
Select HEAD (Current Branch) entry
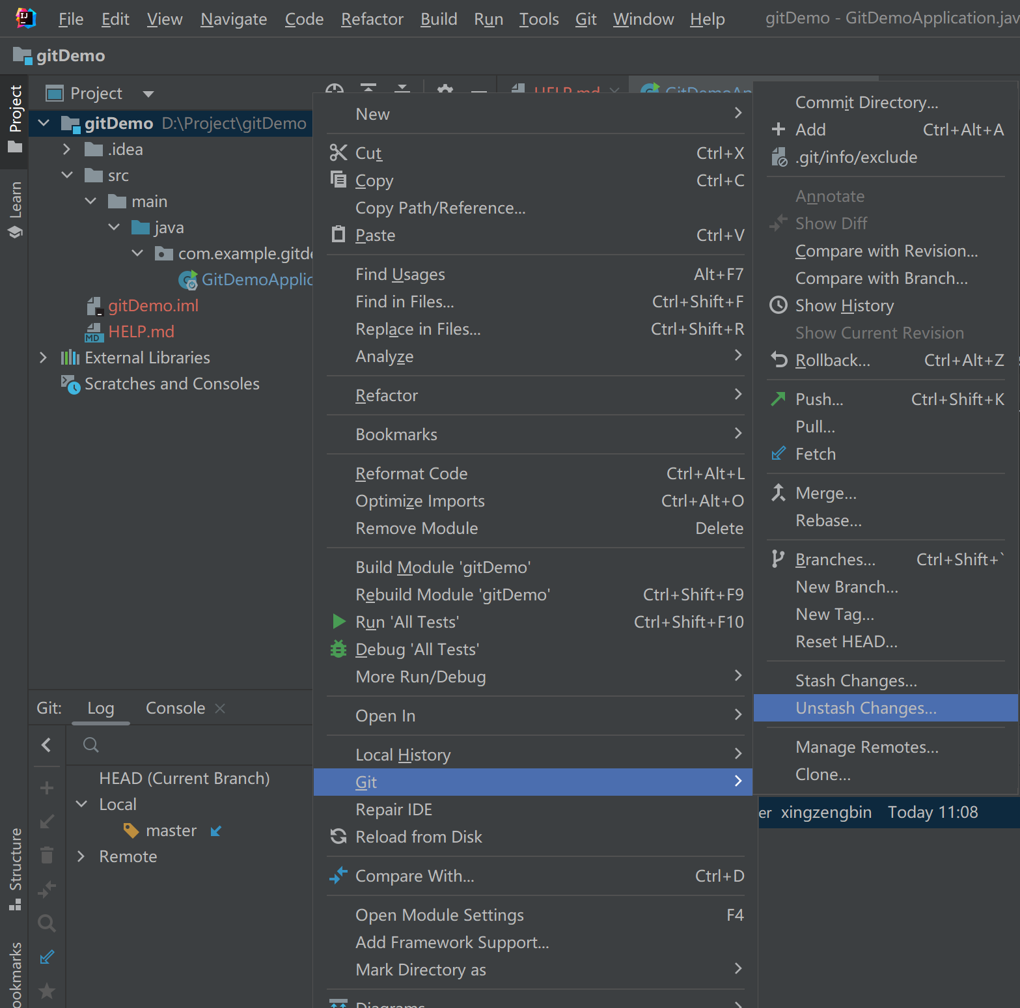click(184, 778)
